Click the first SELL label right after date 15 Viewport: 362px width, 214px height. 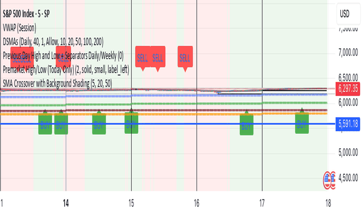coord(143,58)
